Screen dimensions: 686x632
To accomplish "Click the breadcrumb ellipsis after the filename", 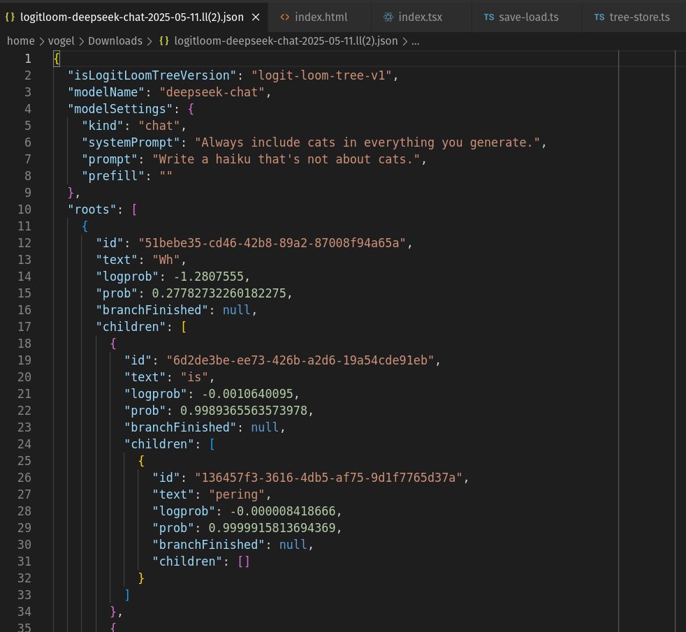I will point(415,41).
